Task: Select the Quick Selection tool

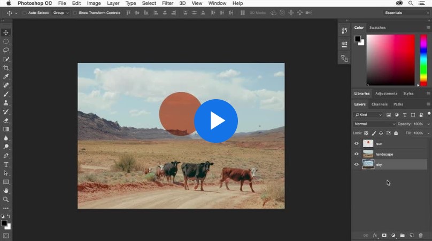Action: tap(6, 59)
